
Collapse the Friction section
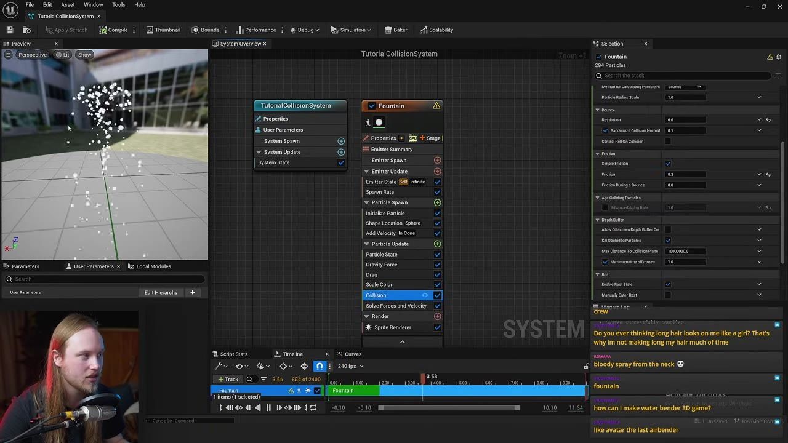597,154
